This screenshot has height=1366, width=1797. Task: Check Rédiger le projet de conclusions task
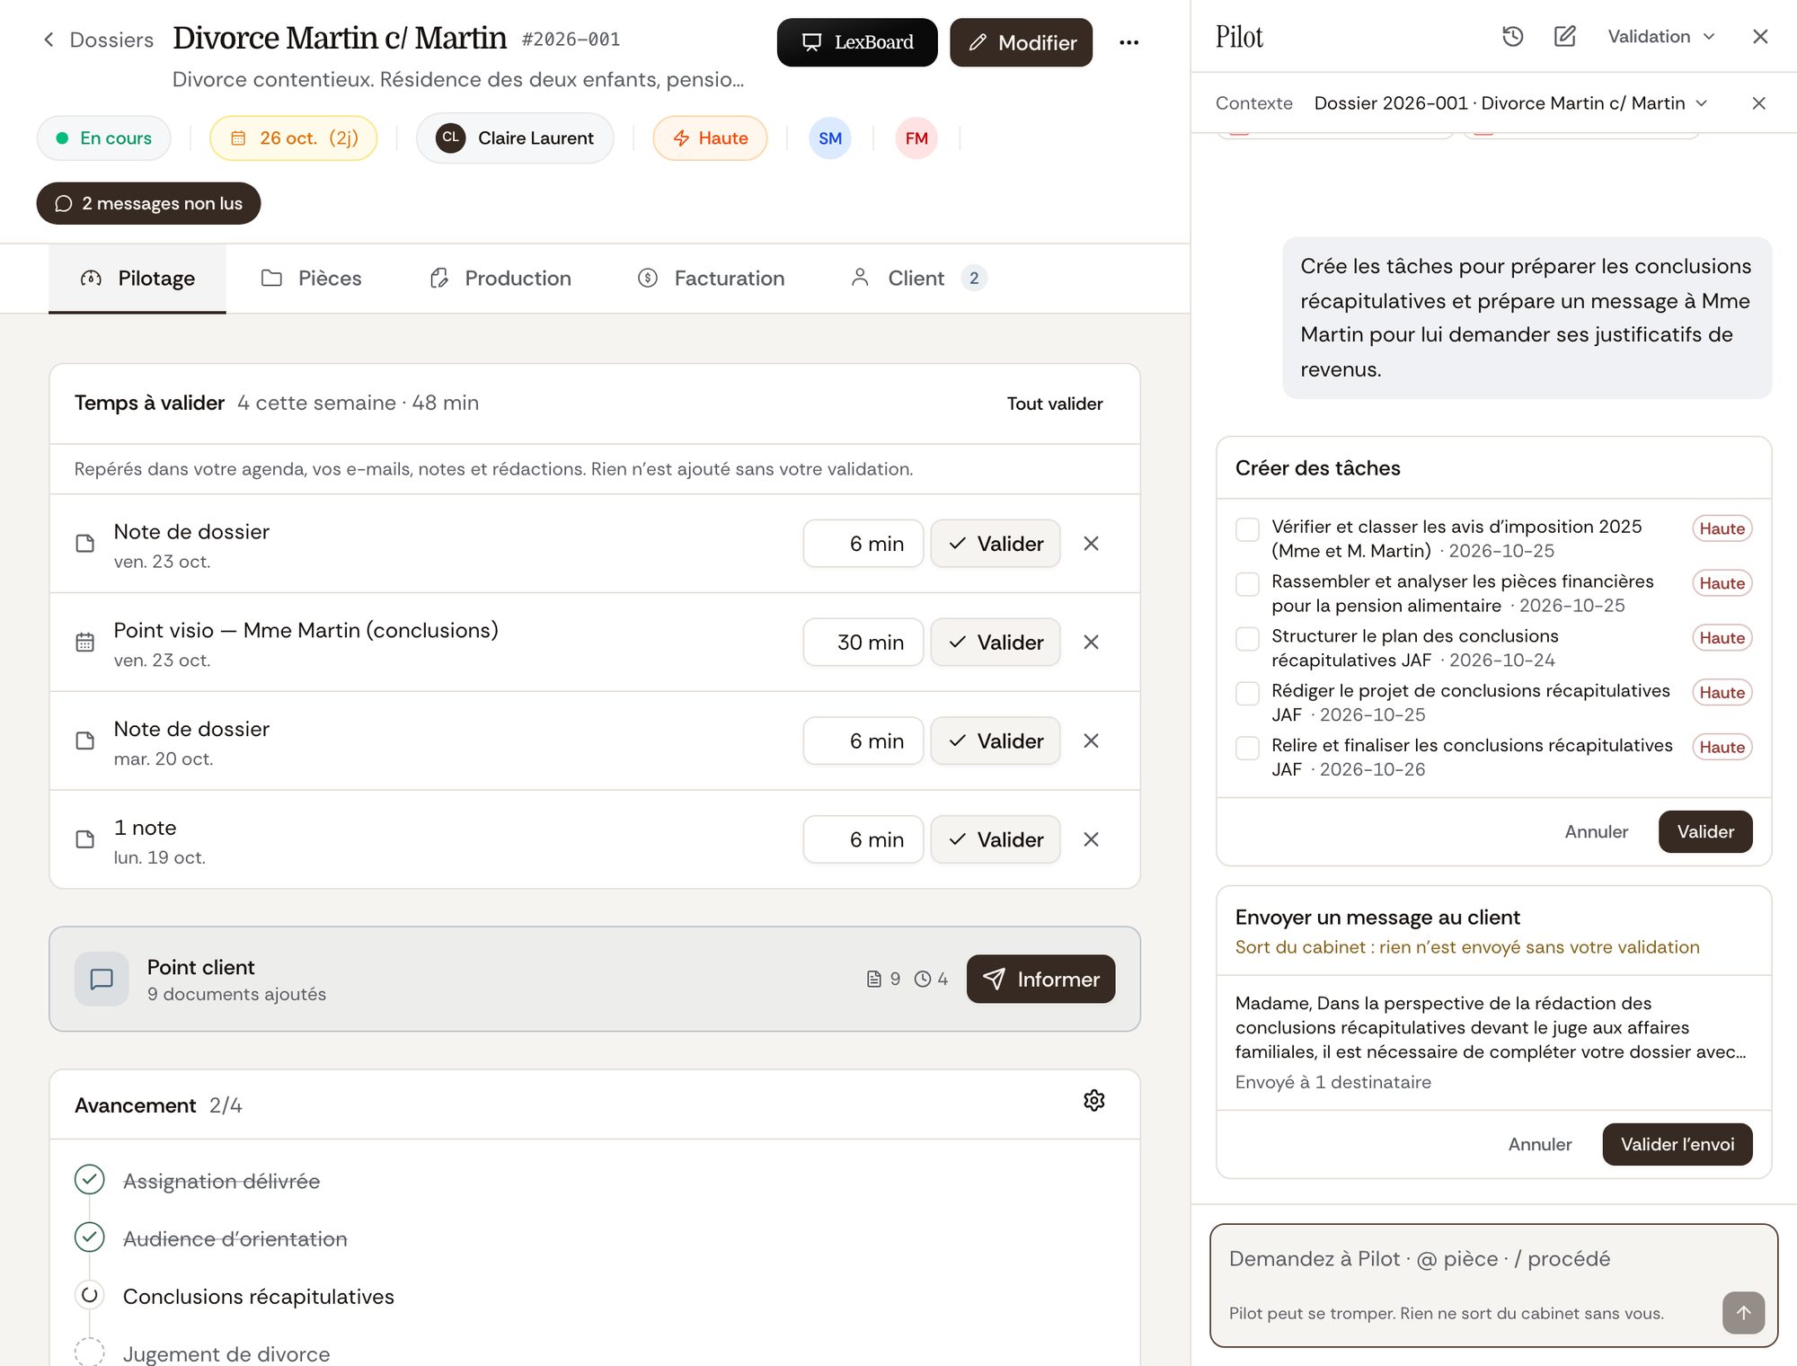(1247, 693)
